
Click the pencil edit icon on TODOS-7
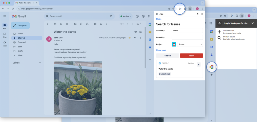pyautogui.click(x=199, y=65)
